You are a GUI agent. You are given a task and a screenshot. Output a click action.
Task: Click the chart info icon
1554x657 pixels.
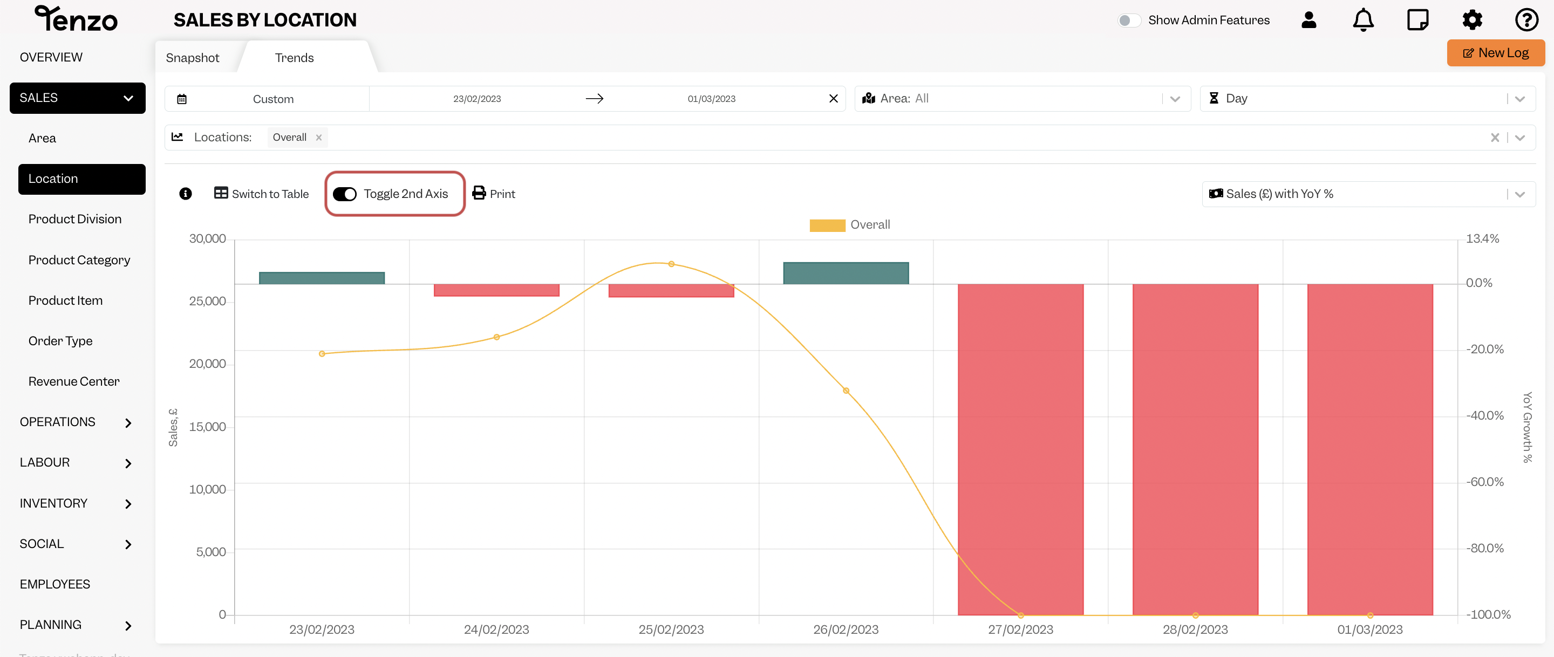tap(185, 194)
